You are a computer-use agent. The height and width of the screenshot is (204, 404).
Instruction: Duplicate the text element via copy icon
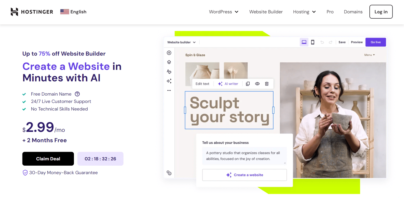click(x=248, y=84)
